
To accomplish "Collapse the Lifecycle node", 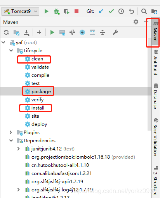I will (11, 50).
